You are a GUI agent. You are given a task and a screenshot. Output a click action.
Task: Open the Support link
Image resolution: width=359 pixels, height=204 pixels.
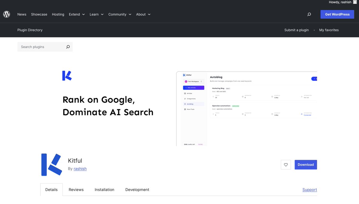tap(310, 190)
